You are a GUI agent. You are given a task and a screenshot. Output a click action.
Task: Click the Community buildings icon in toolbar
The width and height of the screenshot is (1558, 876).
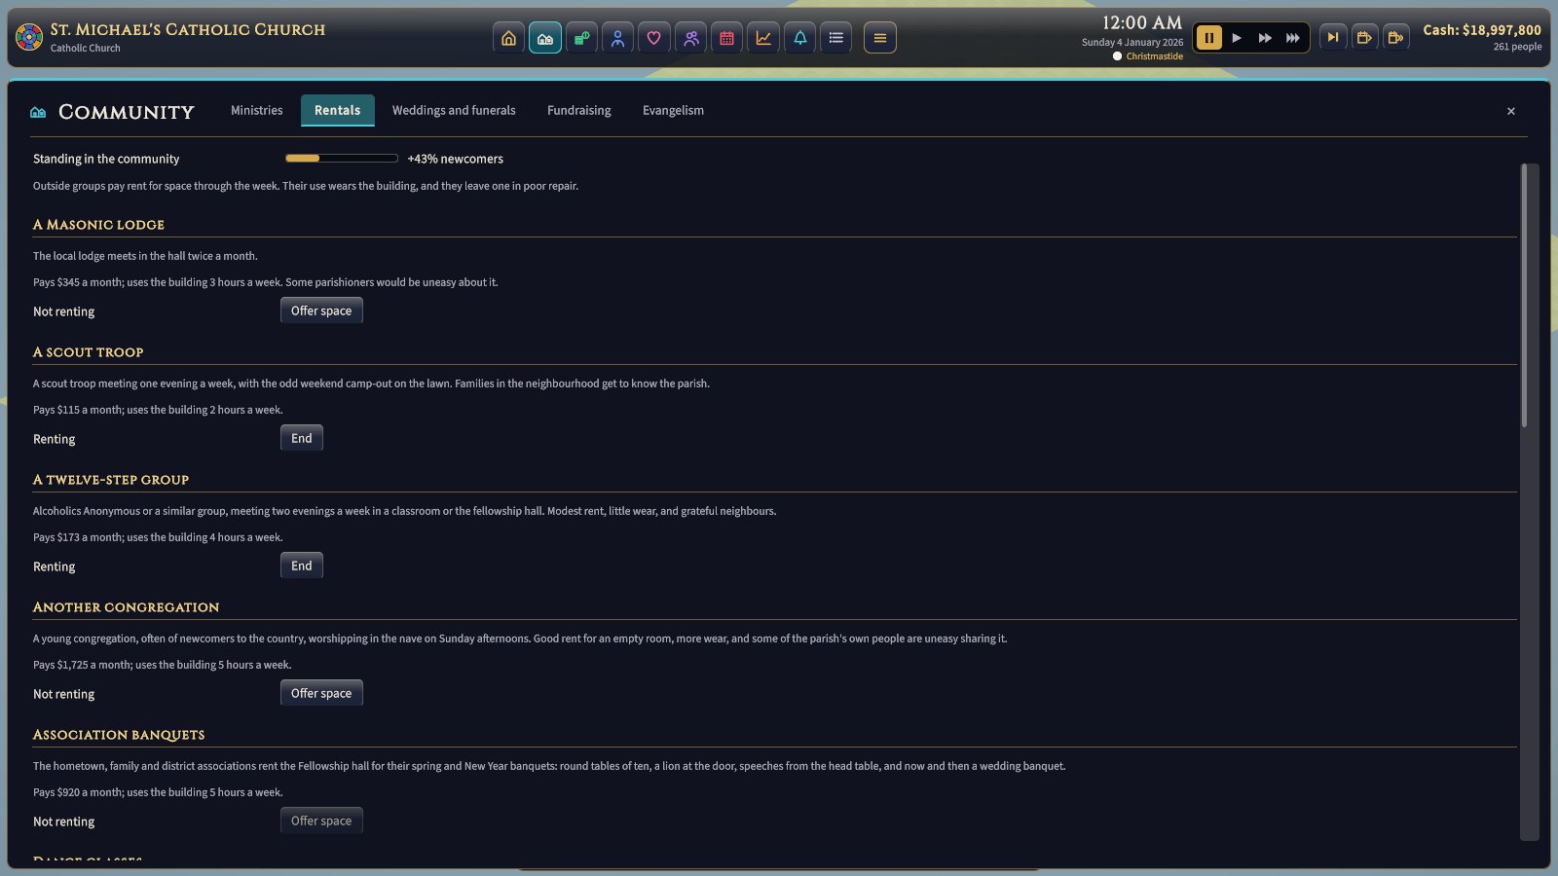click(545, 38)
